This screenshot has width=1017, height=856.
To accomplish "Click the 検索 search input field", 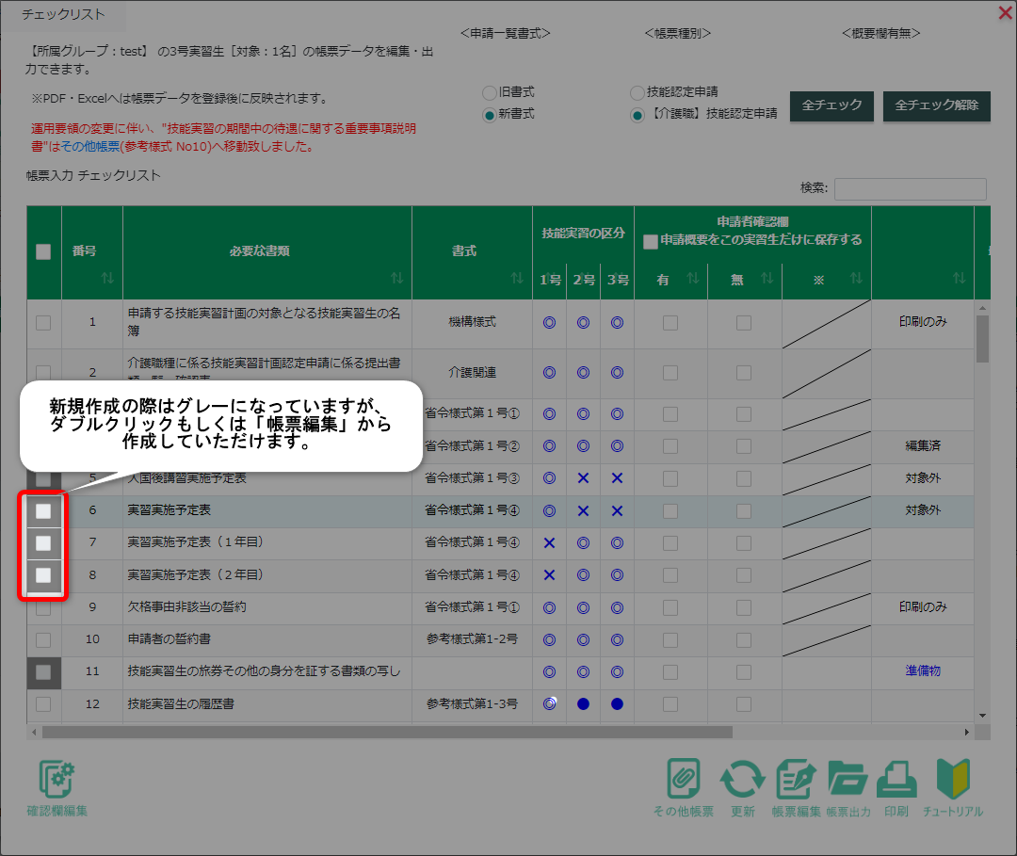I will point(910,188).
